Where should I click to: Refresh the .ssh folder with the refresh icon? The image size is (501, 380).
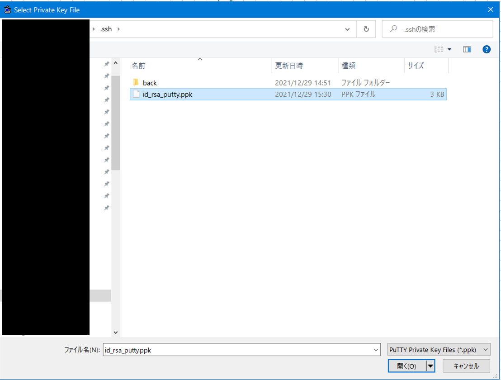tap(366, 29)
